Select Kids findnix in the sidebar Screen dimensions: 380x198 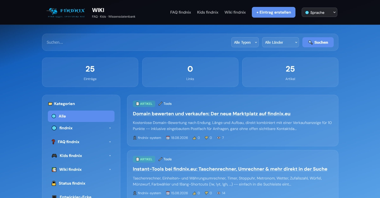click(81, 156)
